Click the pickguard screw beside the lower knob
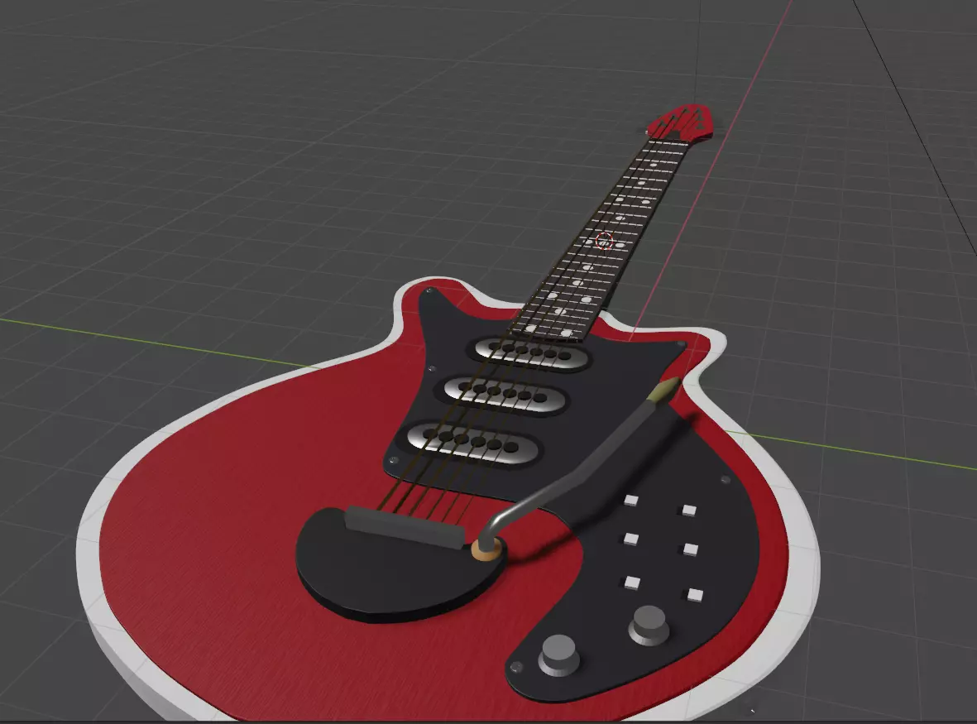977x724 pixels. (516, 667)
